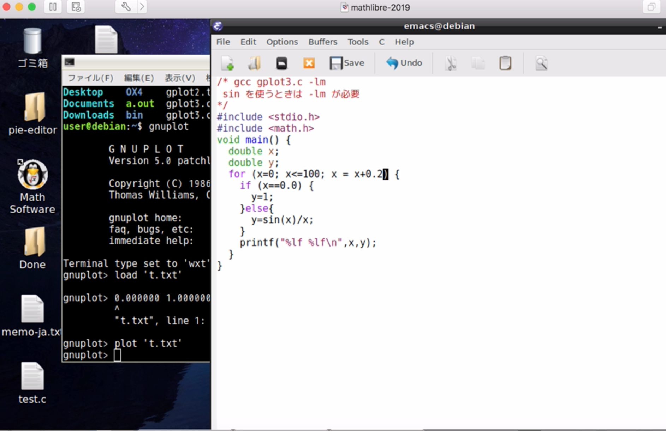The width and height of the screenshot is (666, 431).
Task: Click the Search magnifier icon in Emacs
Action: click(x=541, y=63)
